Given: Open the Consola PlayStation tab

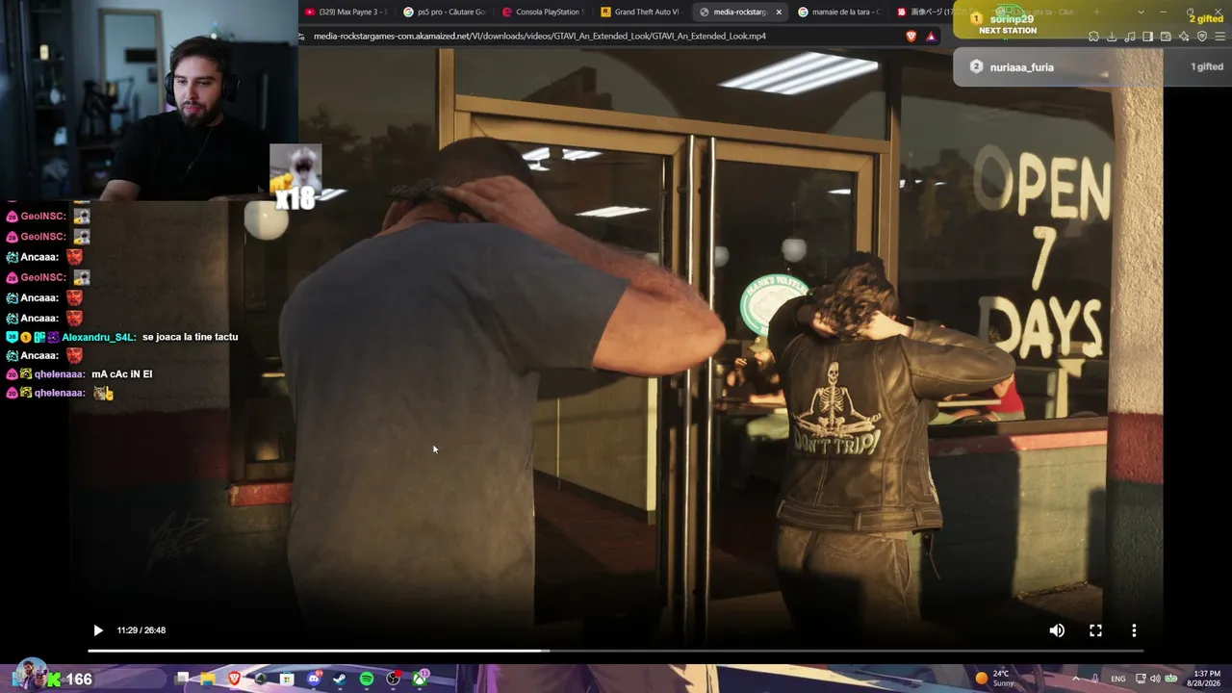Looking at the screenshot, I should (x=543, y=12).
